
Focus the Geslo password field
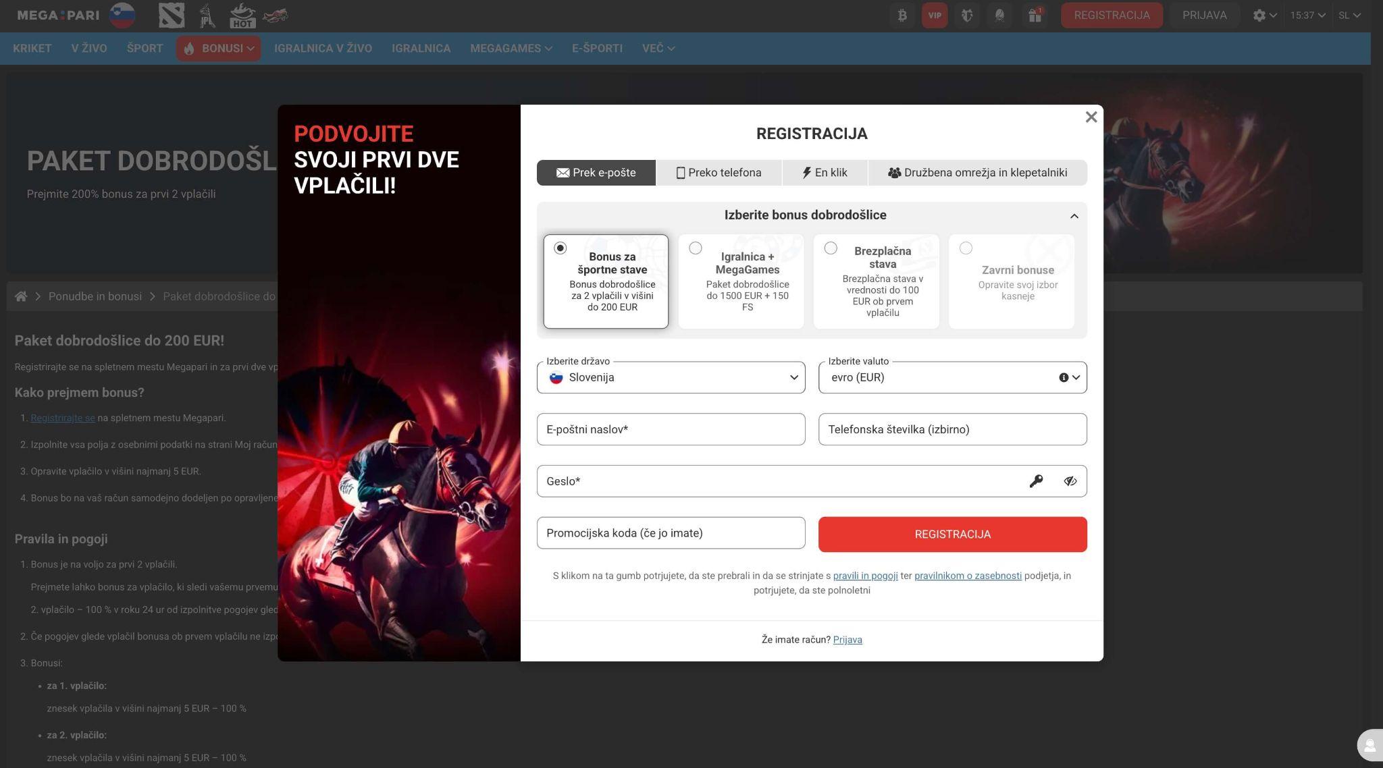[812, 481]
